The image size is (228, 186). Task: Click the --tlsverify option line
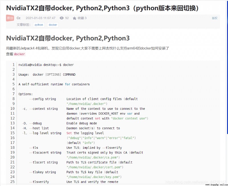pyautogui.click(x=74, y=182)
